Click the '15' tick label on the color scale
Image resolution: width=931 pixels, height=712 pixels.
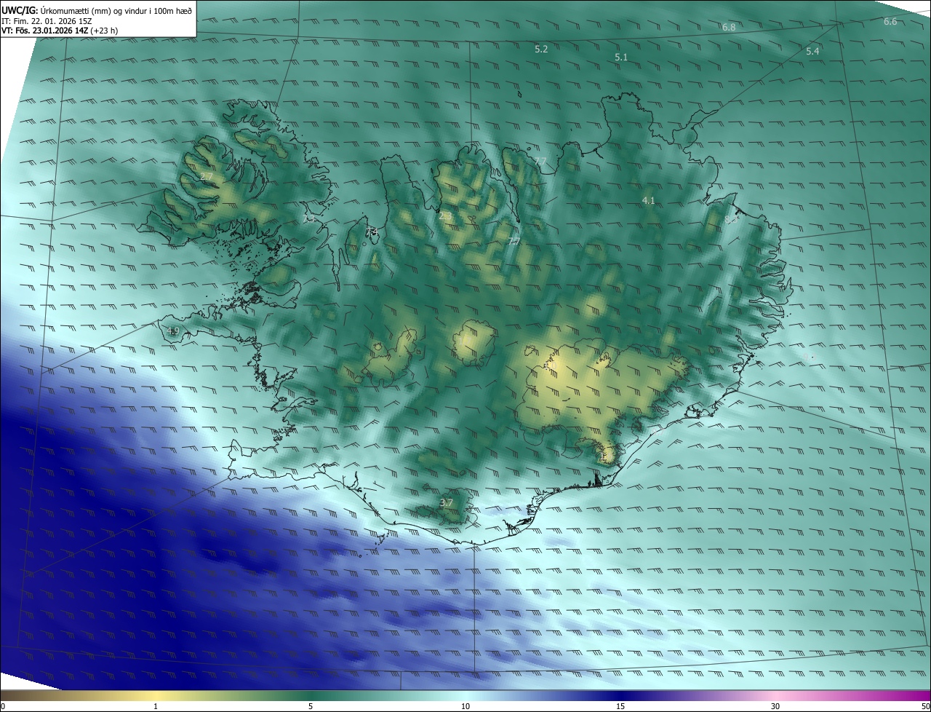620,706
